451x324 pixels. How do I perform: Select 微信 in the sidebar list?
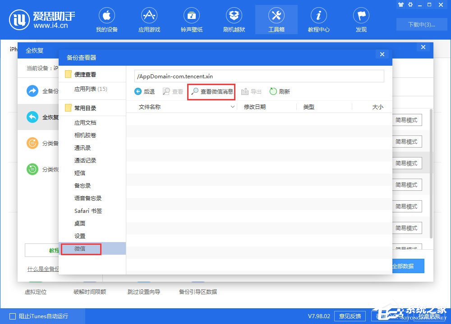pos(81,248)
